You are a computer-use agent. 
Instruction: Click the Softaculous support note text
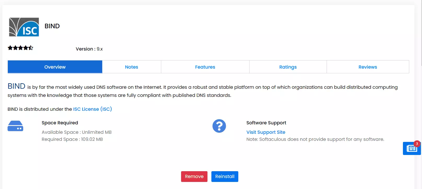(x=315, y=139)
